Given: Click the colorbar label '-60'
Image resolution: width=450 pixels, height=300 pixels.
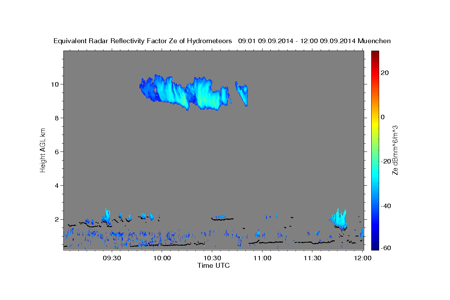Looking at the screenshot, I should click(385, 247).
